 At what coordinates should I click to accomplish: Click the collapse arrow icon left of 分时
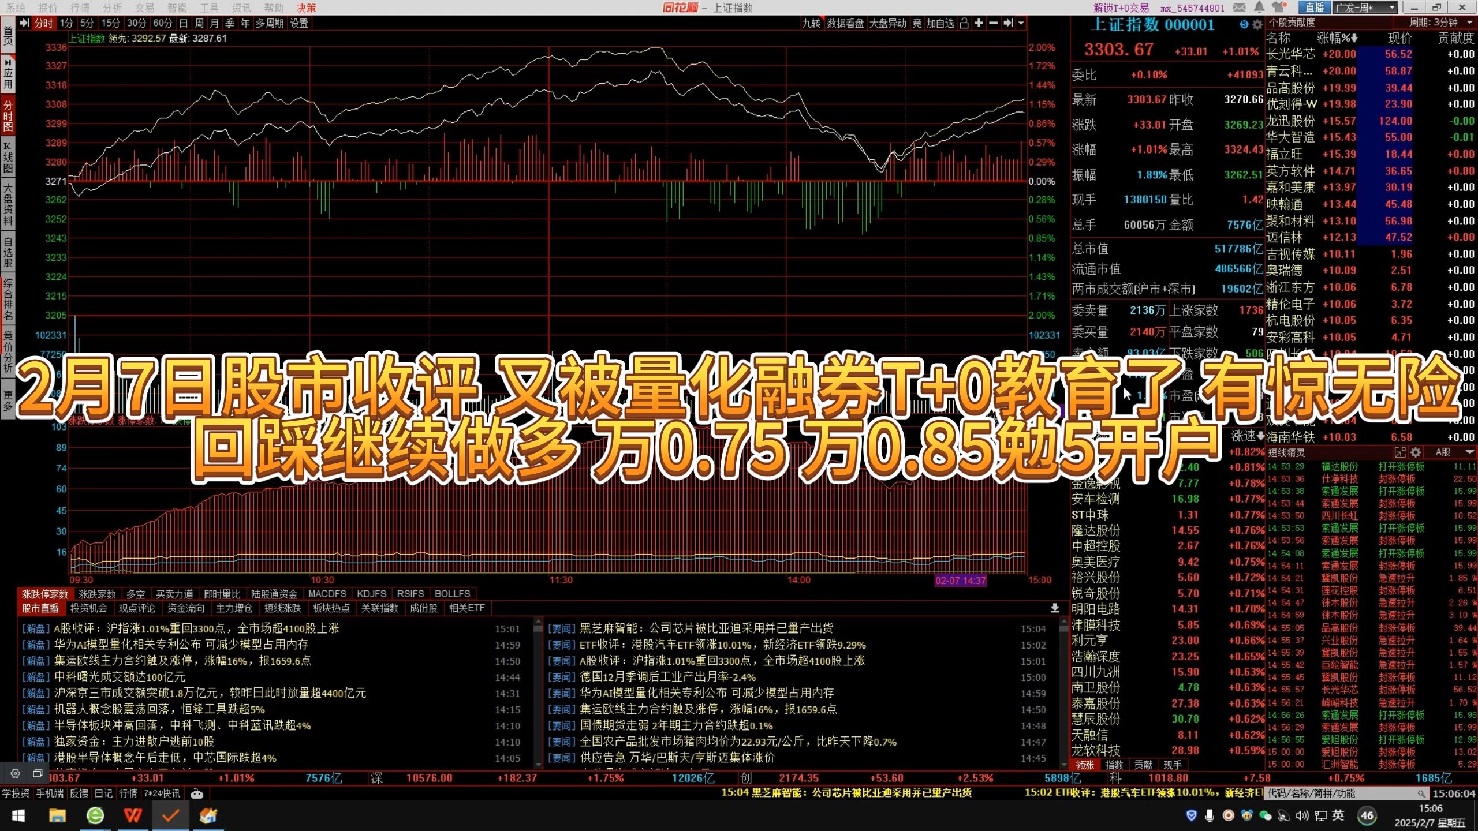click(24, 23)
